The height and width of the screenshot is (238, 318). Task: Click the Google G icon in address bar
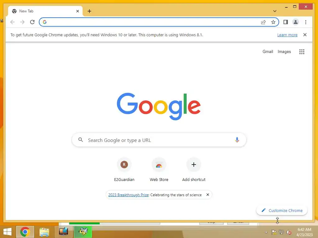click(x=45, y=22)
